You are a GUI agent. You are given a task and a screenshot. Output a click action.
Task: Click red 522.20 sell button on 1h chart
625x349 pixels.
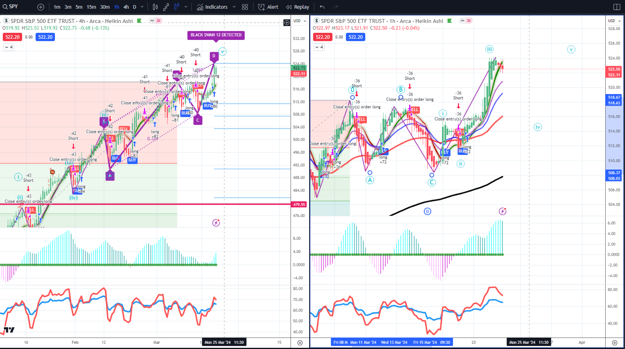(x=323, y=37)
